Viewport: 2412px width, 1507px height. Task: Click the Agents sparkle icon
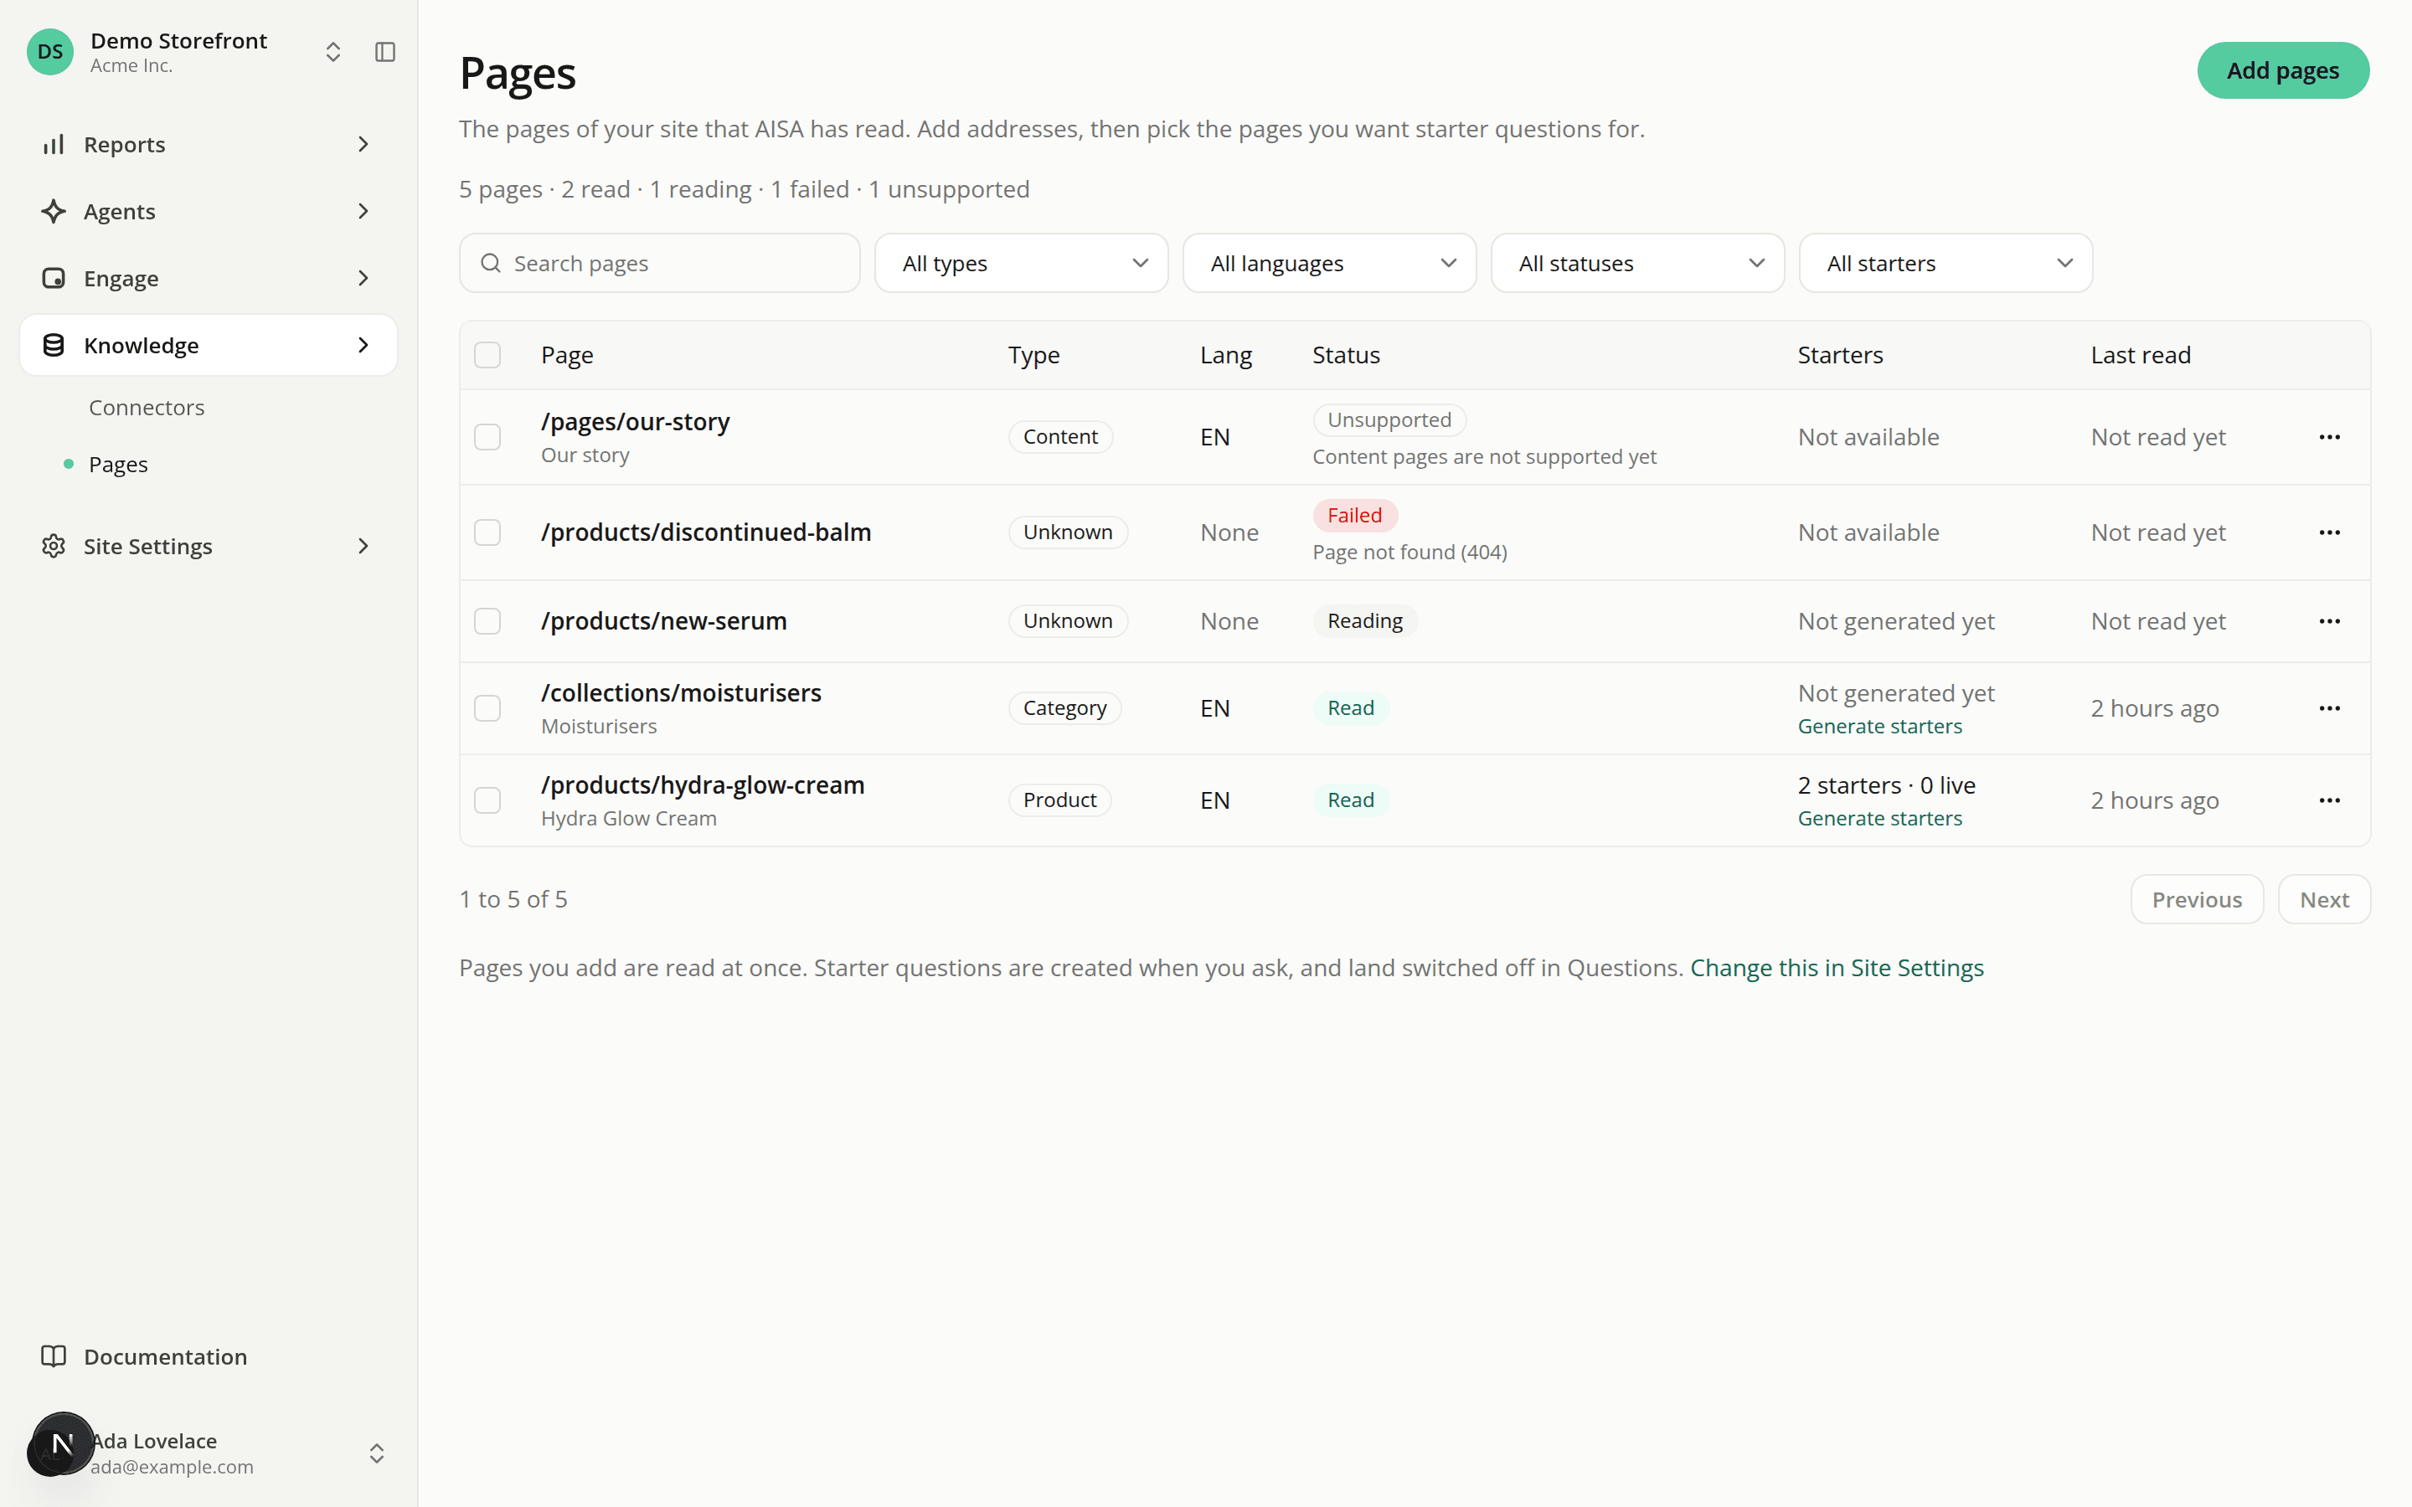[x=54, y=211]
